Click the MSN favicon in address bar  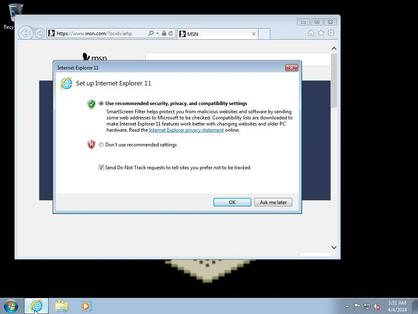point(51,34)
